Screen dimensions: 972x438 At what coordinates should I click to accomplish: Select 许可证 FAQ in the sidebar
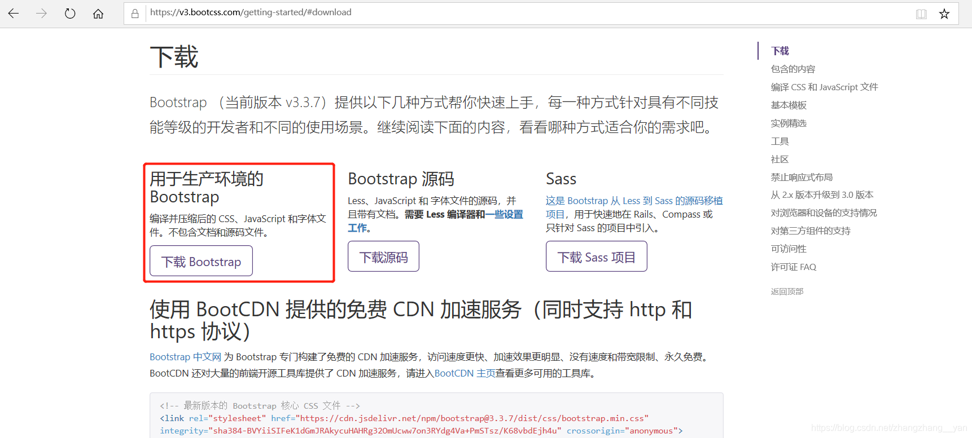(793, 267)
